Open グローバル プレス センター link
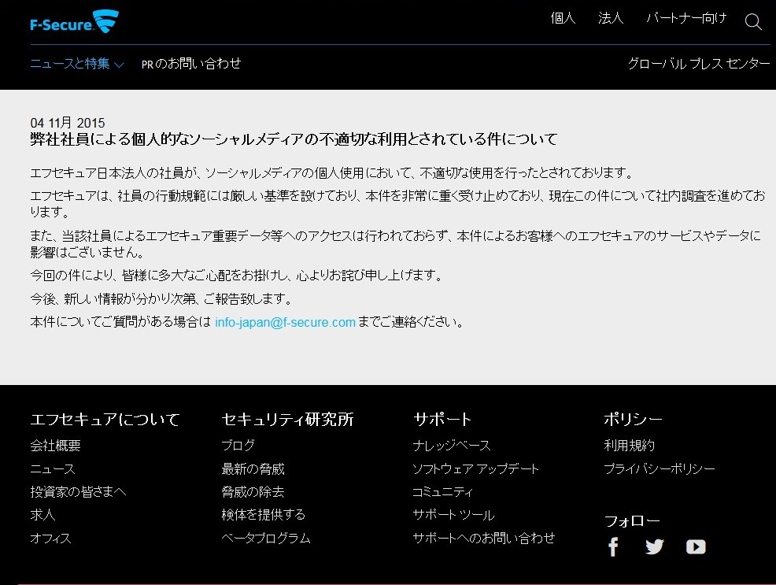Screen dimensions: 776x585 coord(698,64)
